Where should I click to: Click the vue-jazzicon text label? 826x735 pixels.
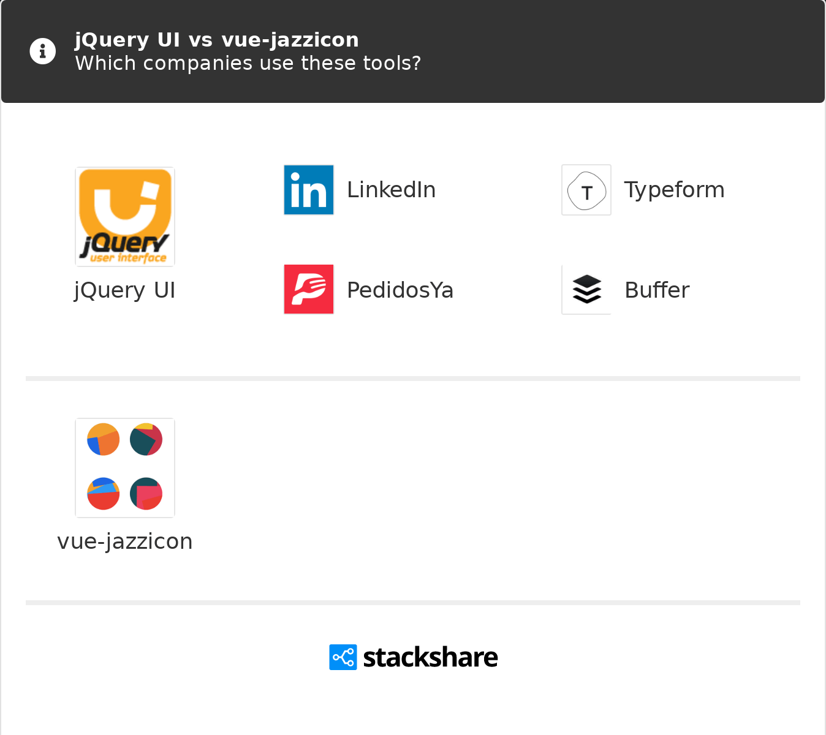tap(125, 541)
